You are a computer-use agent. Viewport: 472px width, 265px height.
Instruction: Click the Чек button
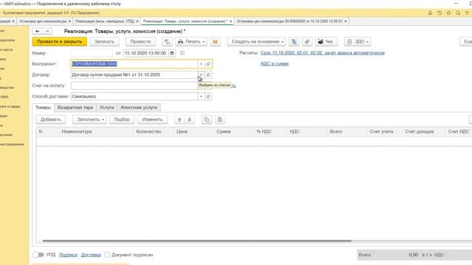click(x=326, y=41)
